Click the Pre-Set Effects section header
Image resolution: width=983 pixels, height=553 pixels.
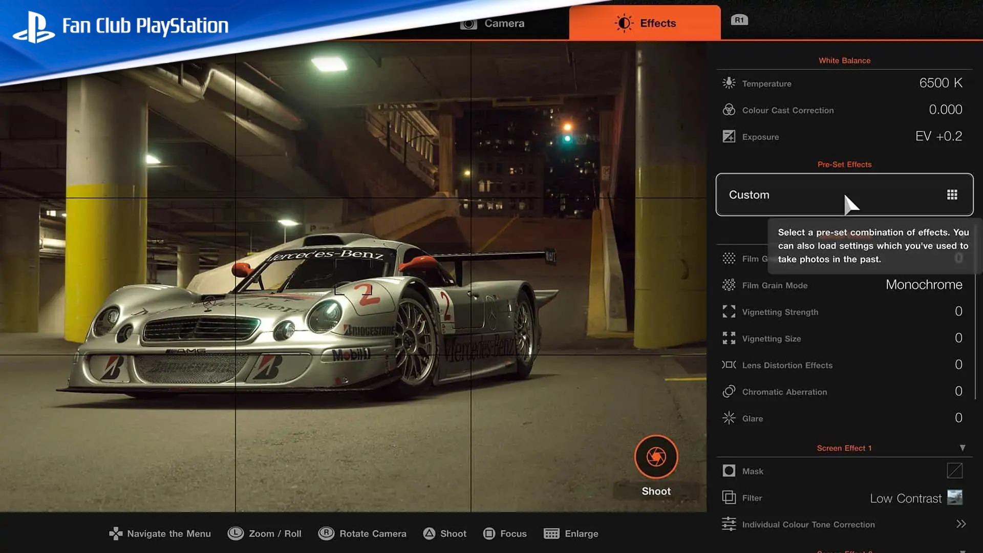844,164
